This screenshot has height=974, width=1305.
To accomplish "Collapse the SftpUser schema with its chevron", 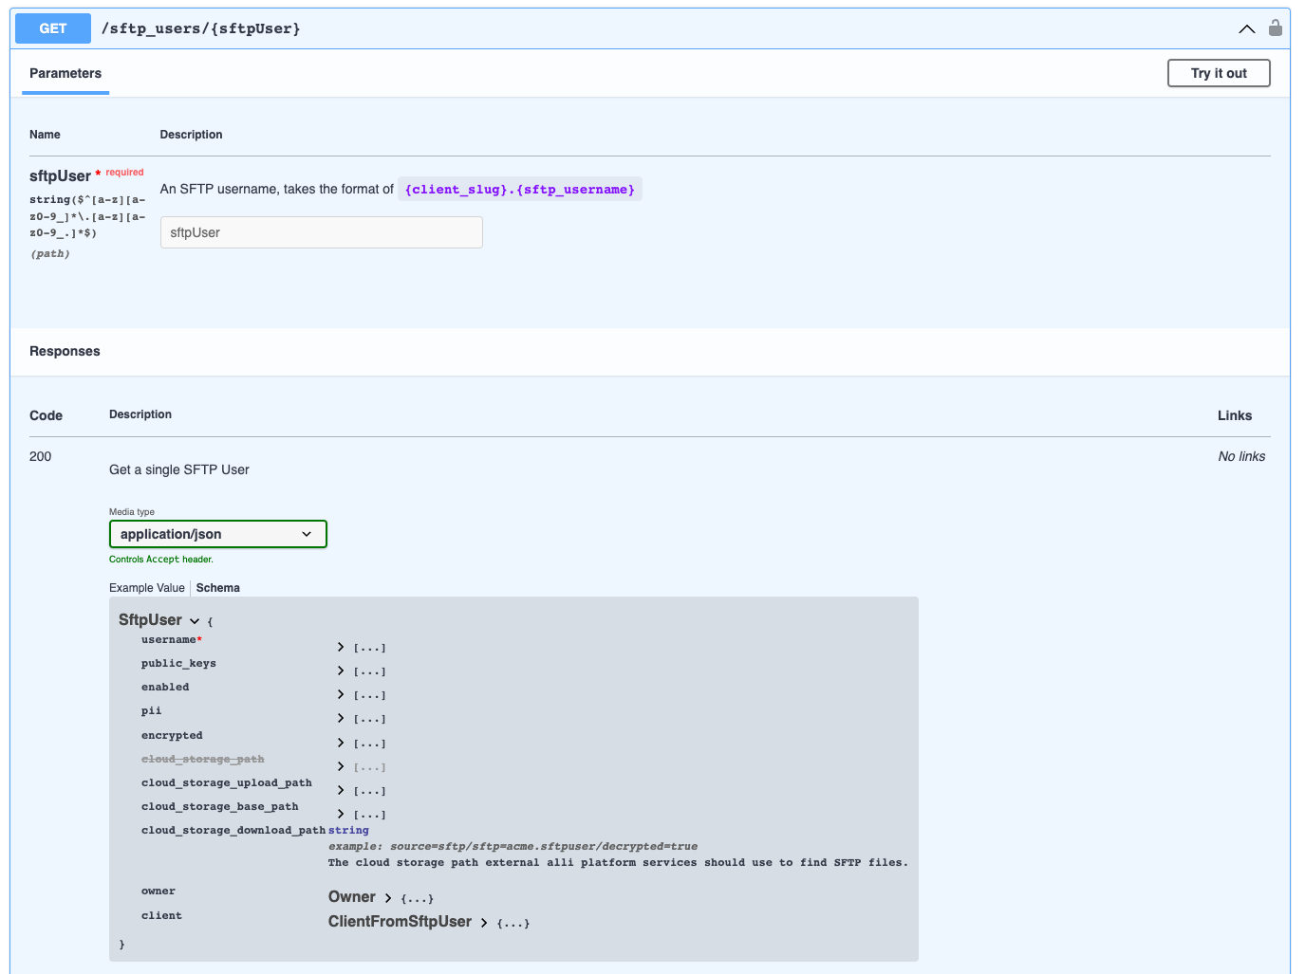I will tap(194, 620).
